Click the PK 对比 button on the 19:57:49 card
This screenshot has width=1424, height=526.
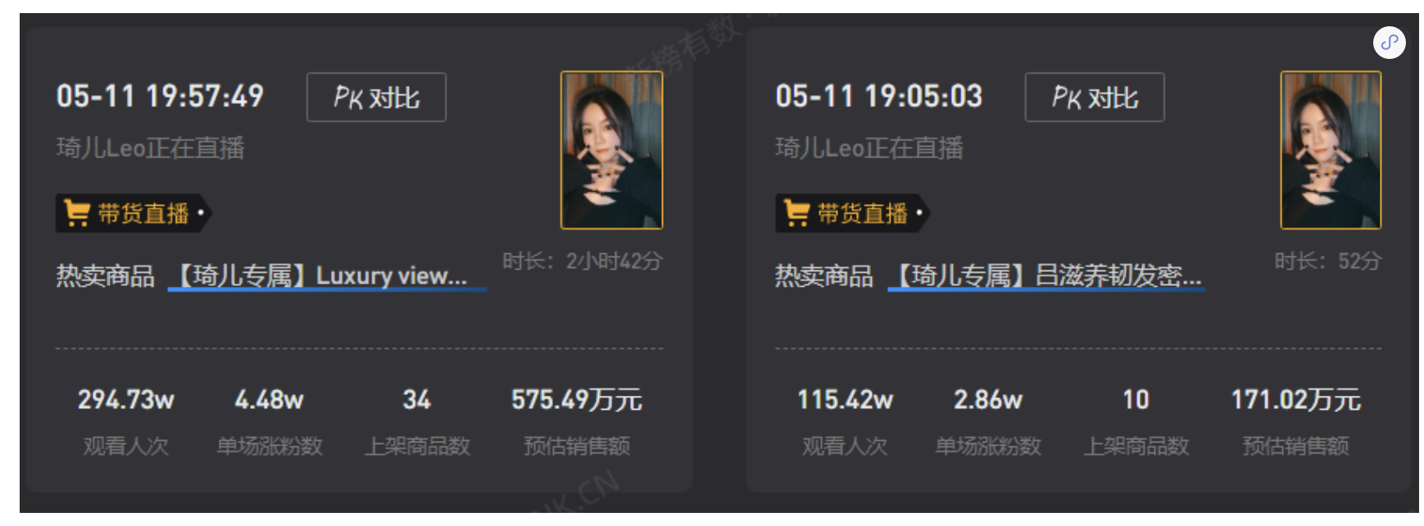[x=376, y=97]
